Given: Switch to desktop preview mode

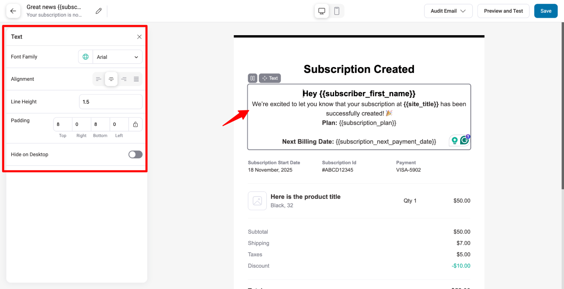Looking at the screenshot, I should click(x=321, y=11).
